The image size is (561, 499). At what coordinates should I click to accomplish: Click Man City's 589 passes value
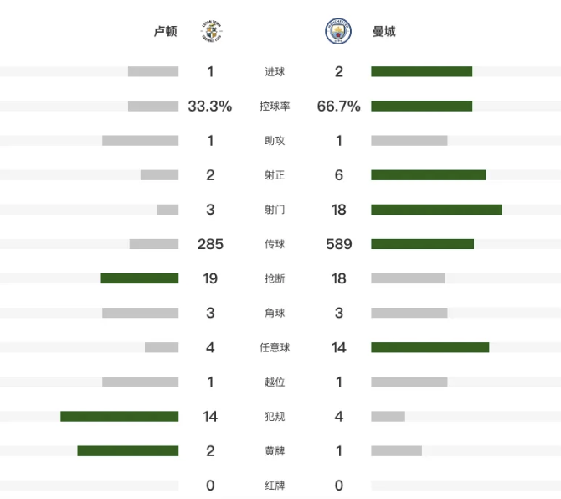(x=338, y=244)
